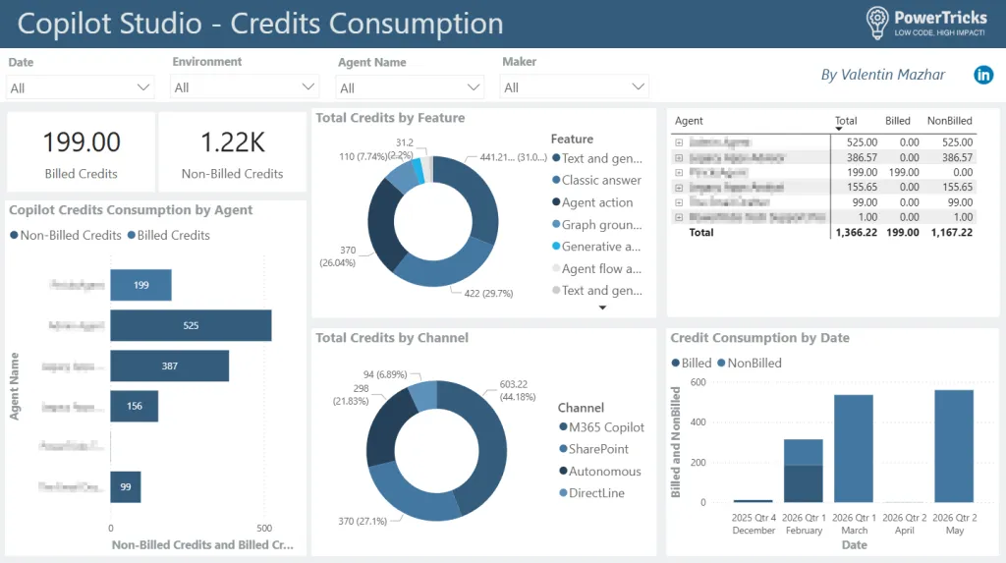Click the 370 (26.04%) feature donut segment
The height and width of the screenshot is (563, 1006).
pos(384,225)
